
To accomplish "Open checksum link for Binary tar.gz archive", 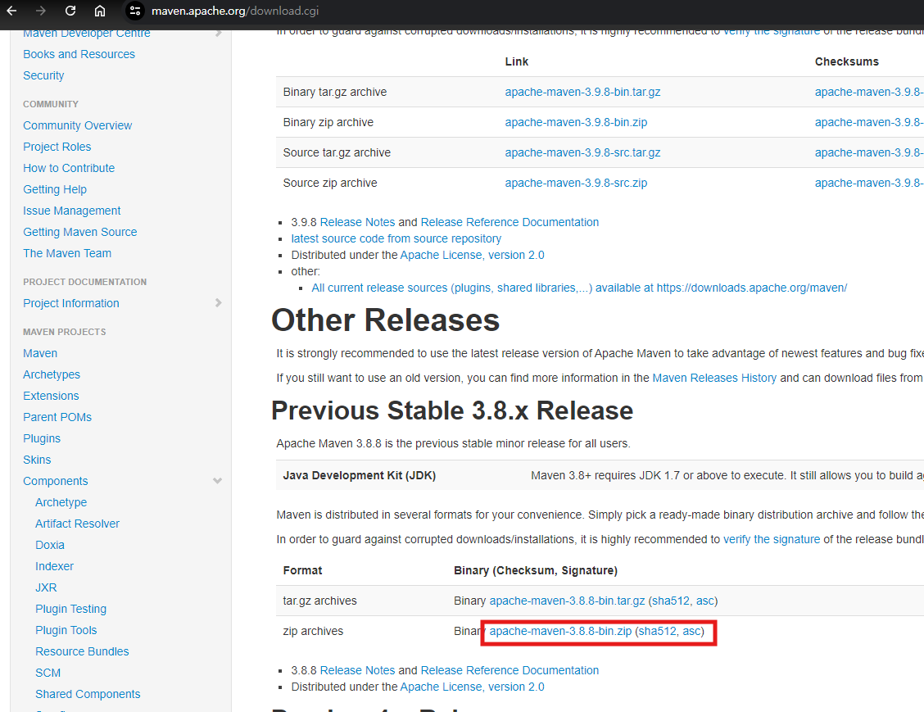I will click(x=869, y=92).
